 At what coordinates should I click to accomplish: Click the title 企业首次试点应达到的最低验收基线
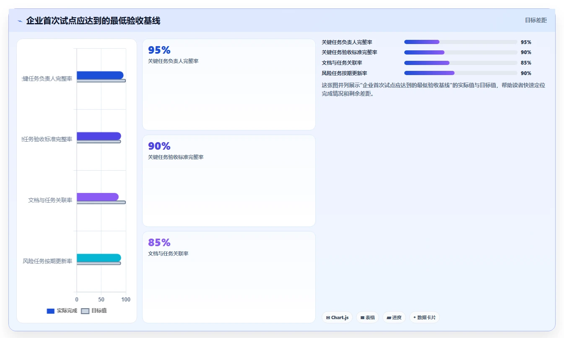coord(93,21)
